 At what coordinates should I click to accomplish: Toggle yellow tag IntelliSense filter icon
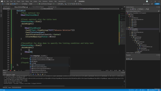click(x=43, y=74)
